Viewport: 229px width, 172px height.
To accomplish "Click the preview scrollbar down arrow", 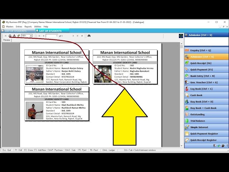I will (x=181, y=146).
